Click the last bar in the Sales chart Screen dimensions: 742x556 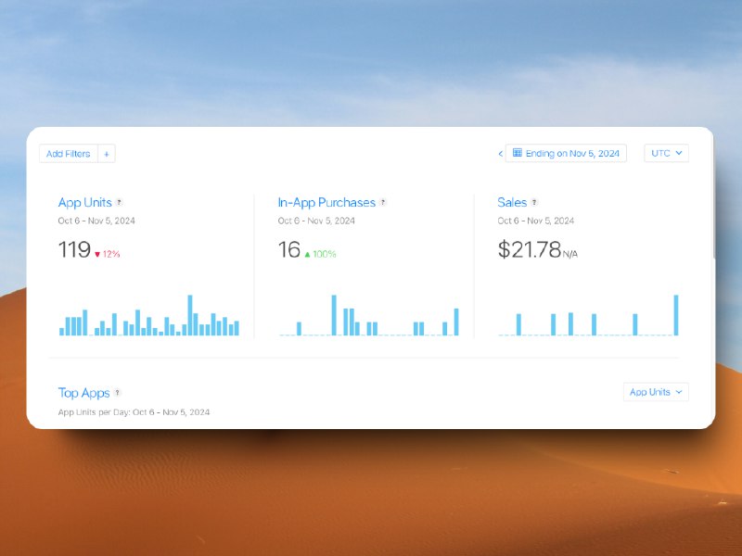tap(676, 316)
